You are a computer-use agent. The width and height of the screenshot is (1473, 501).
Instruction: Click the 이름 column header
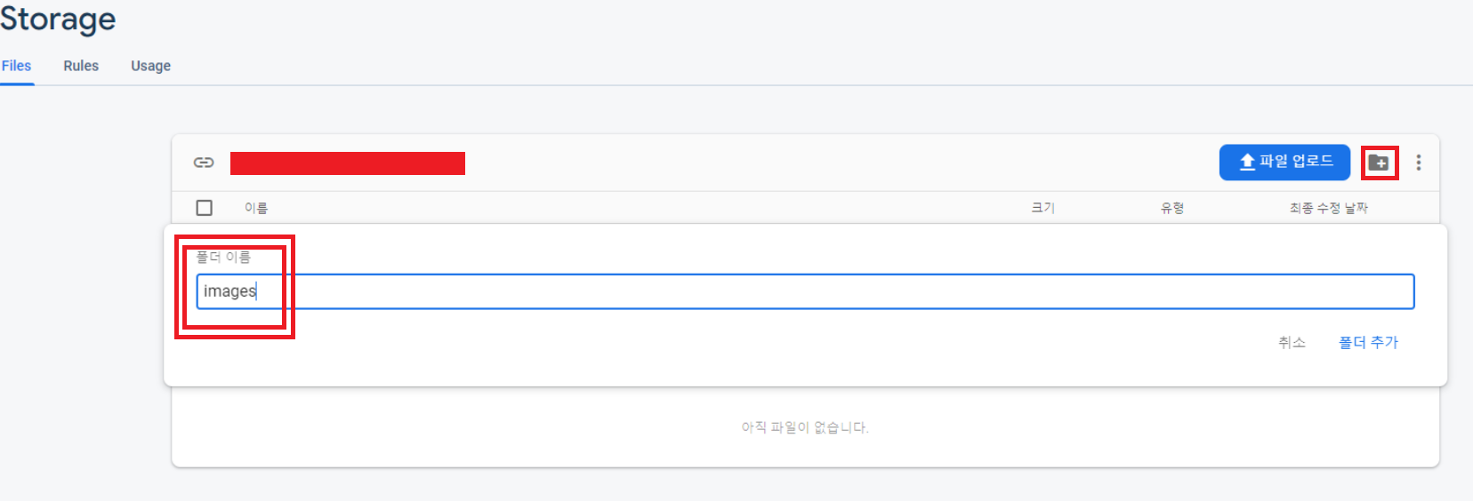(x=256, y=208)
